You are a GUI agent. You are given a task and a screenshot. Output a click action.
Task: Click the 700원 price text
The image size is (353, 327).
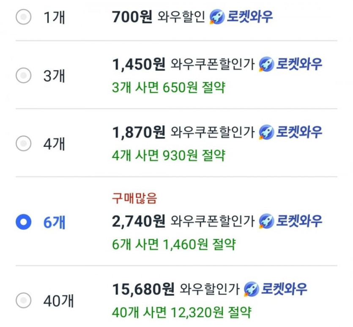point(132,17)
